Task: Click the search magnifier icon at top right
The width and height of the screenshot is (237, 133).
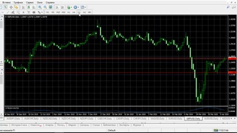Action: (x=228, y=7)
